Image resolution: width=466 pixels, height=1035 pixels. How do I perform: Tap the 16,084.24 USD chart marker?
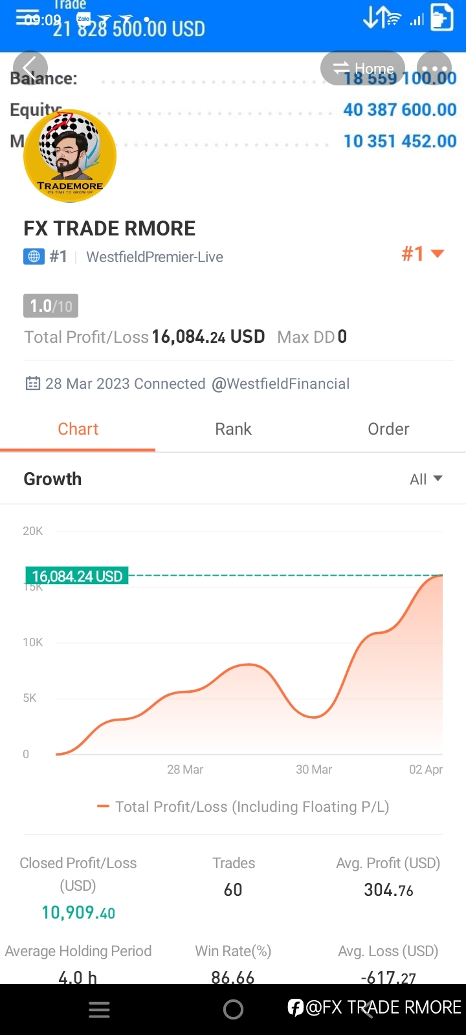77,576
